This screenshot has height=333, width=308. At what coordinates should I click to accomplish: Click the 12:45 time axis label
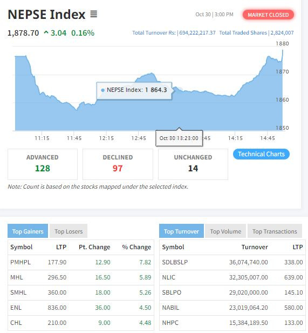coord(139,138)
